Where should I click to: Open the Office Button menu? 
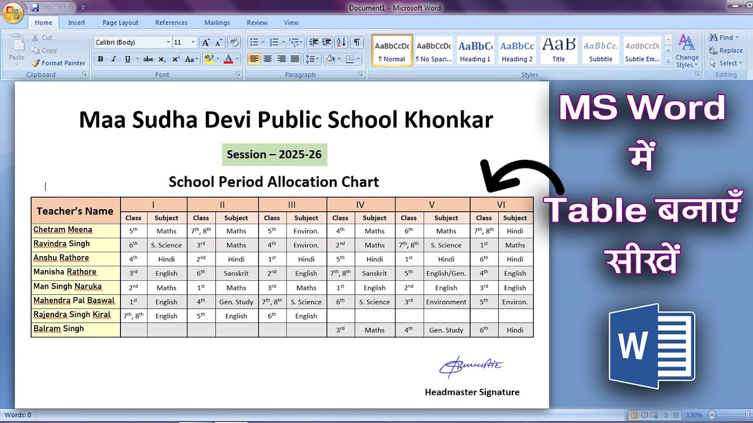13,12
